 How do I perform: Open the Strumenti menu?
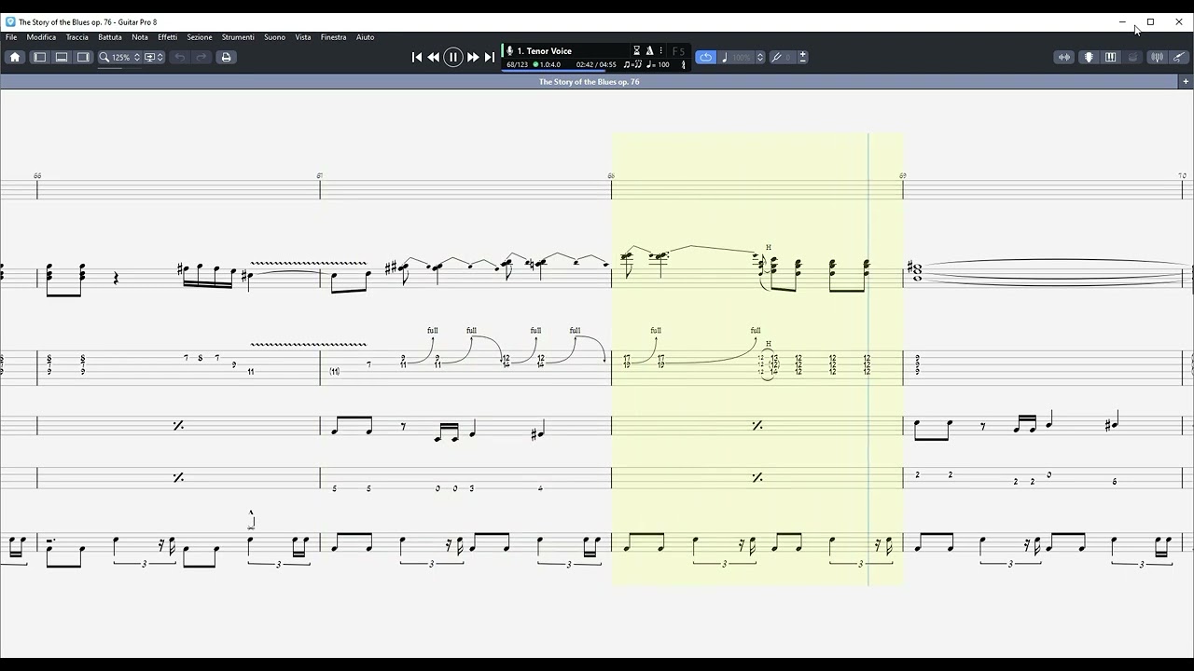pyautogui.click(x=238, y=37)
